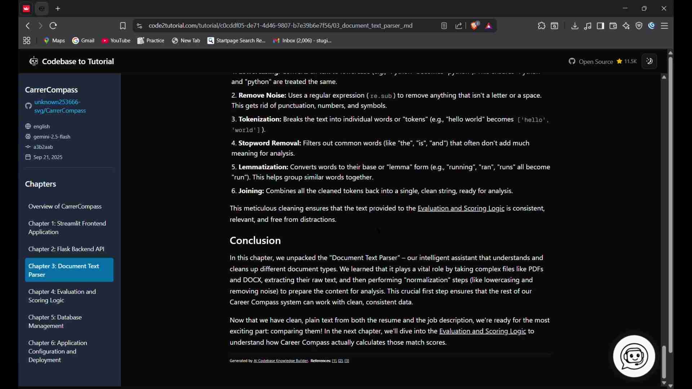Open the Extensions puzzle icon
This screenshot has height=389, width=692.
point(542,26)
